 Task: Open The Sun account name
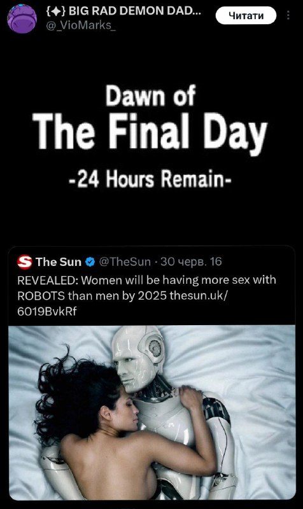59,262
